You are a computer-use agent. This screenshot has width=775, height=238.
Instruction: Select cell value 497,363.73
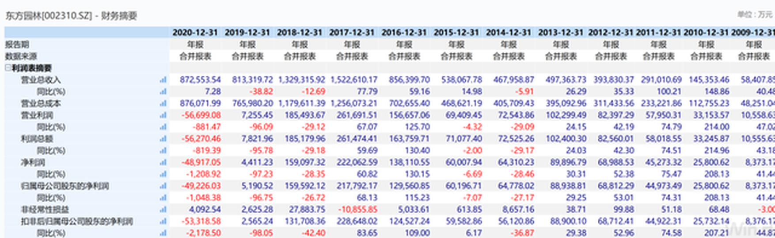(566, 80)
